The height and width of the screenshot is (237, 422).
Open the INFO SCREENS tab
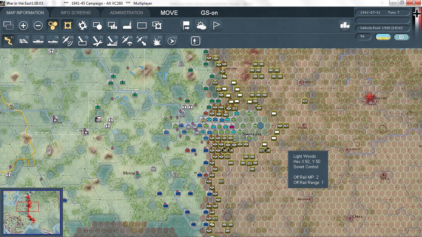(x=76, y=13)
